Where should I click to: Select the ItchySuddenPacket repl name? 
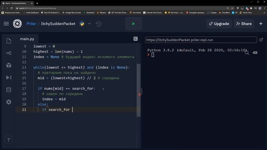(x=58, y=24)
